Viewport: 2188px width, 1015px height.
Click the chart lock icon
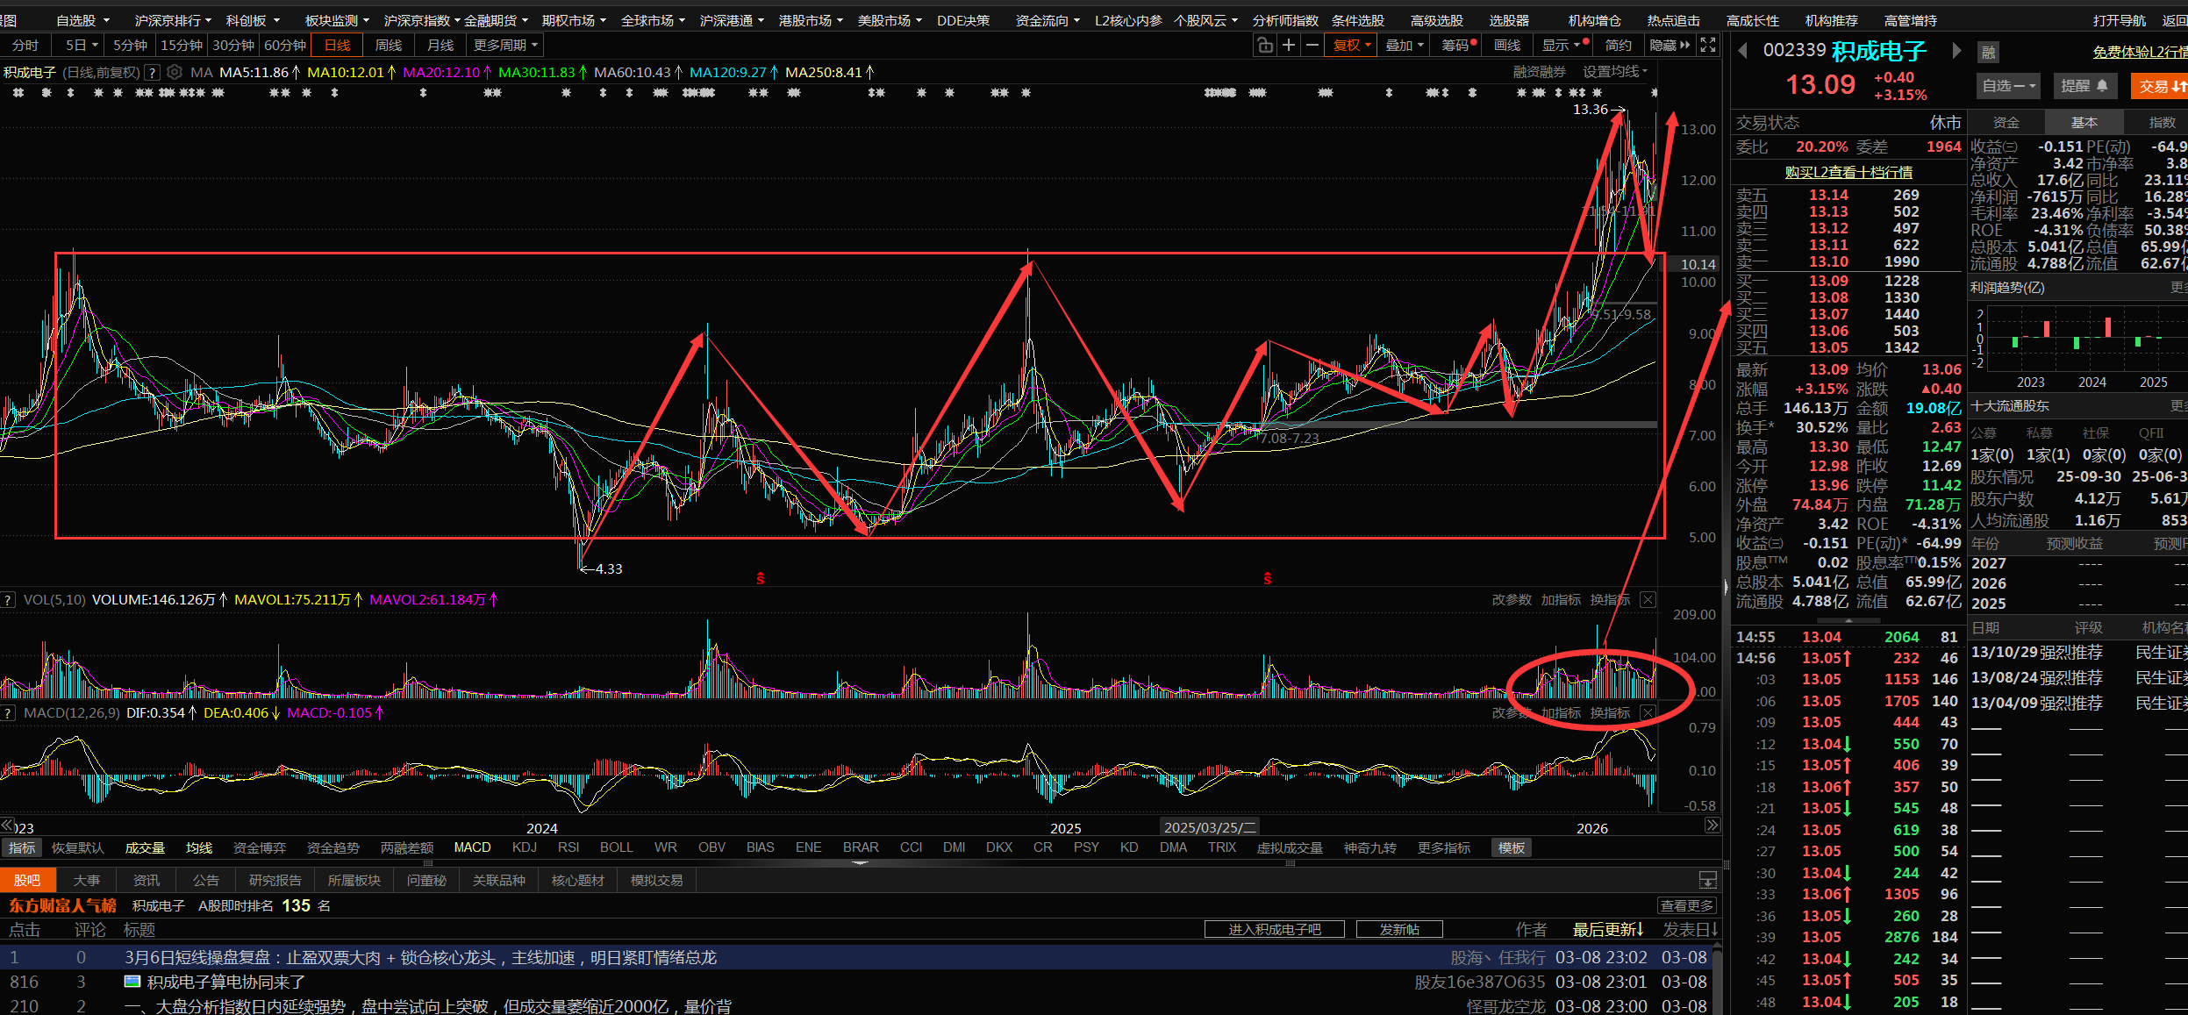pyautogui.click(x=1264, y=46)
